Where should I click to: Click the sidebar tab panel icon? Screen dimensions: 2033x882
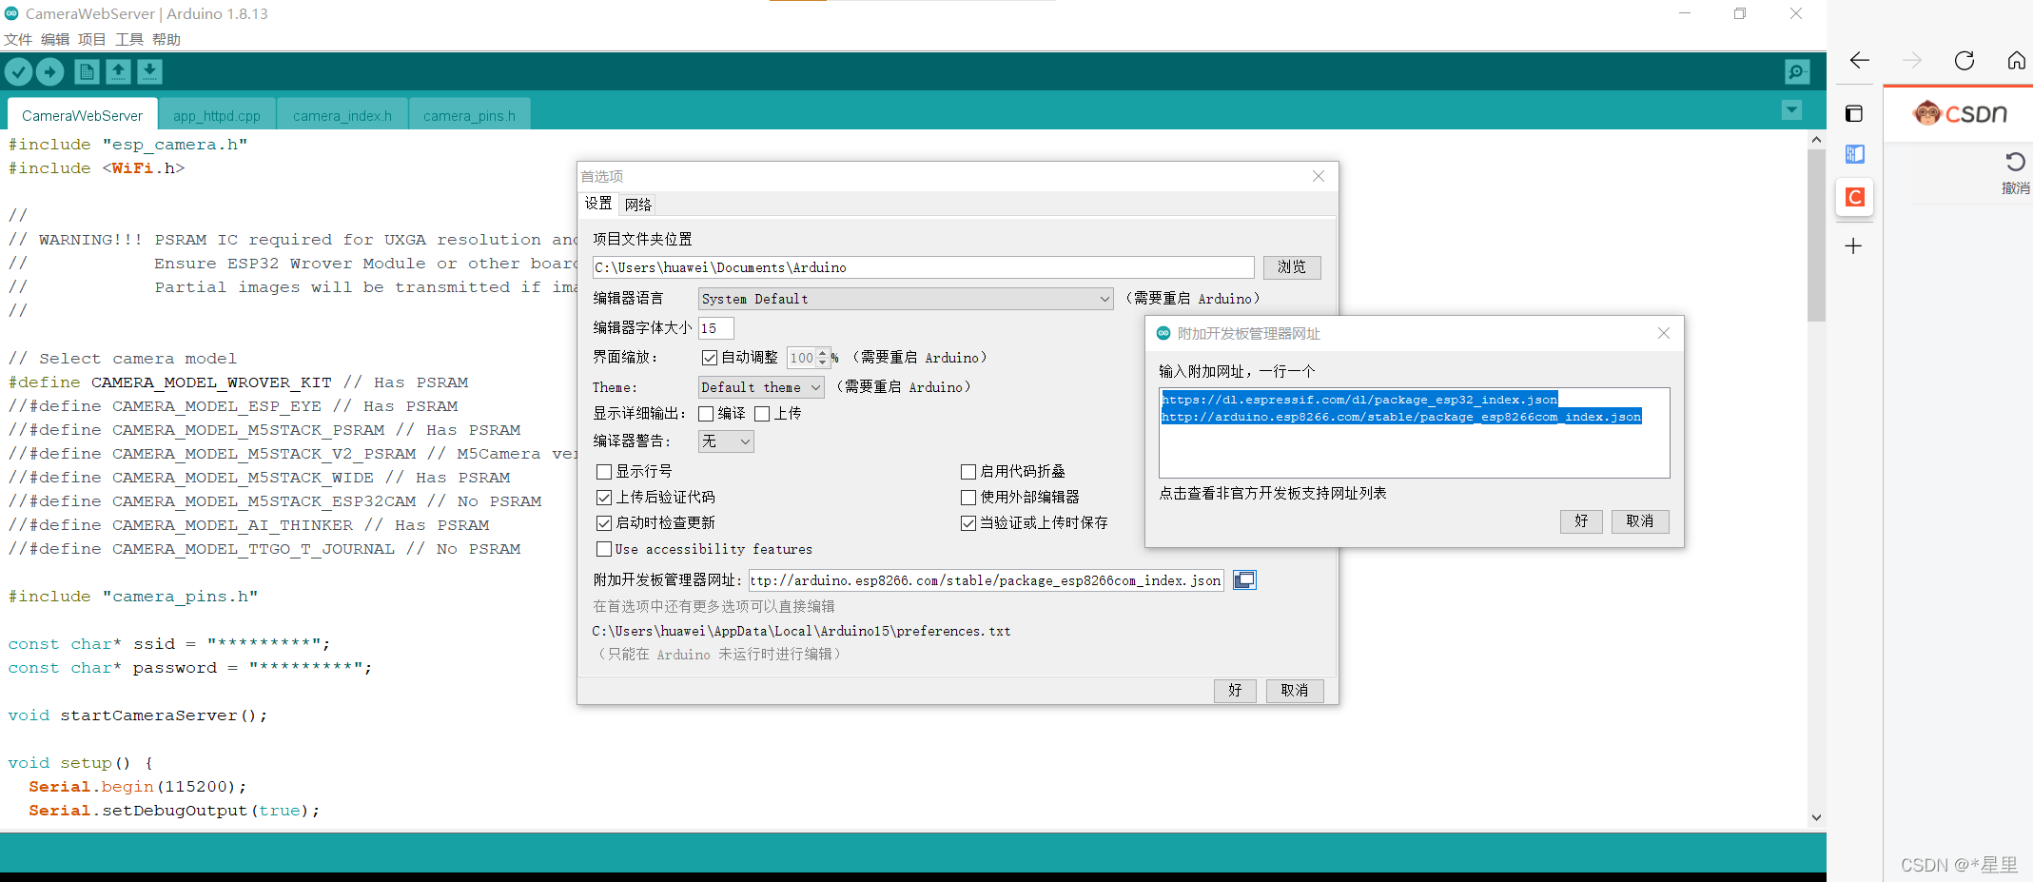point(1854,114)
